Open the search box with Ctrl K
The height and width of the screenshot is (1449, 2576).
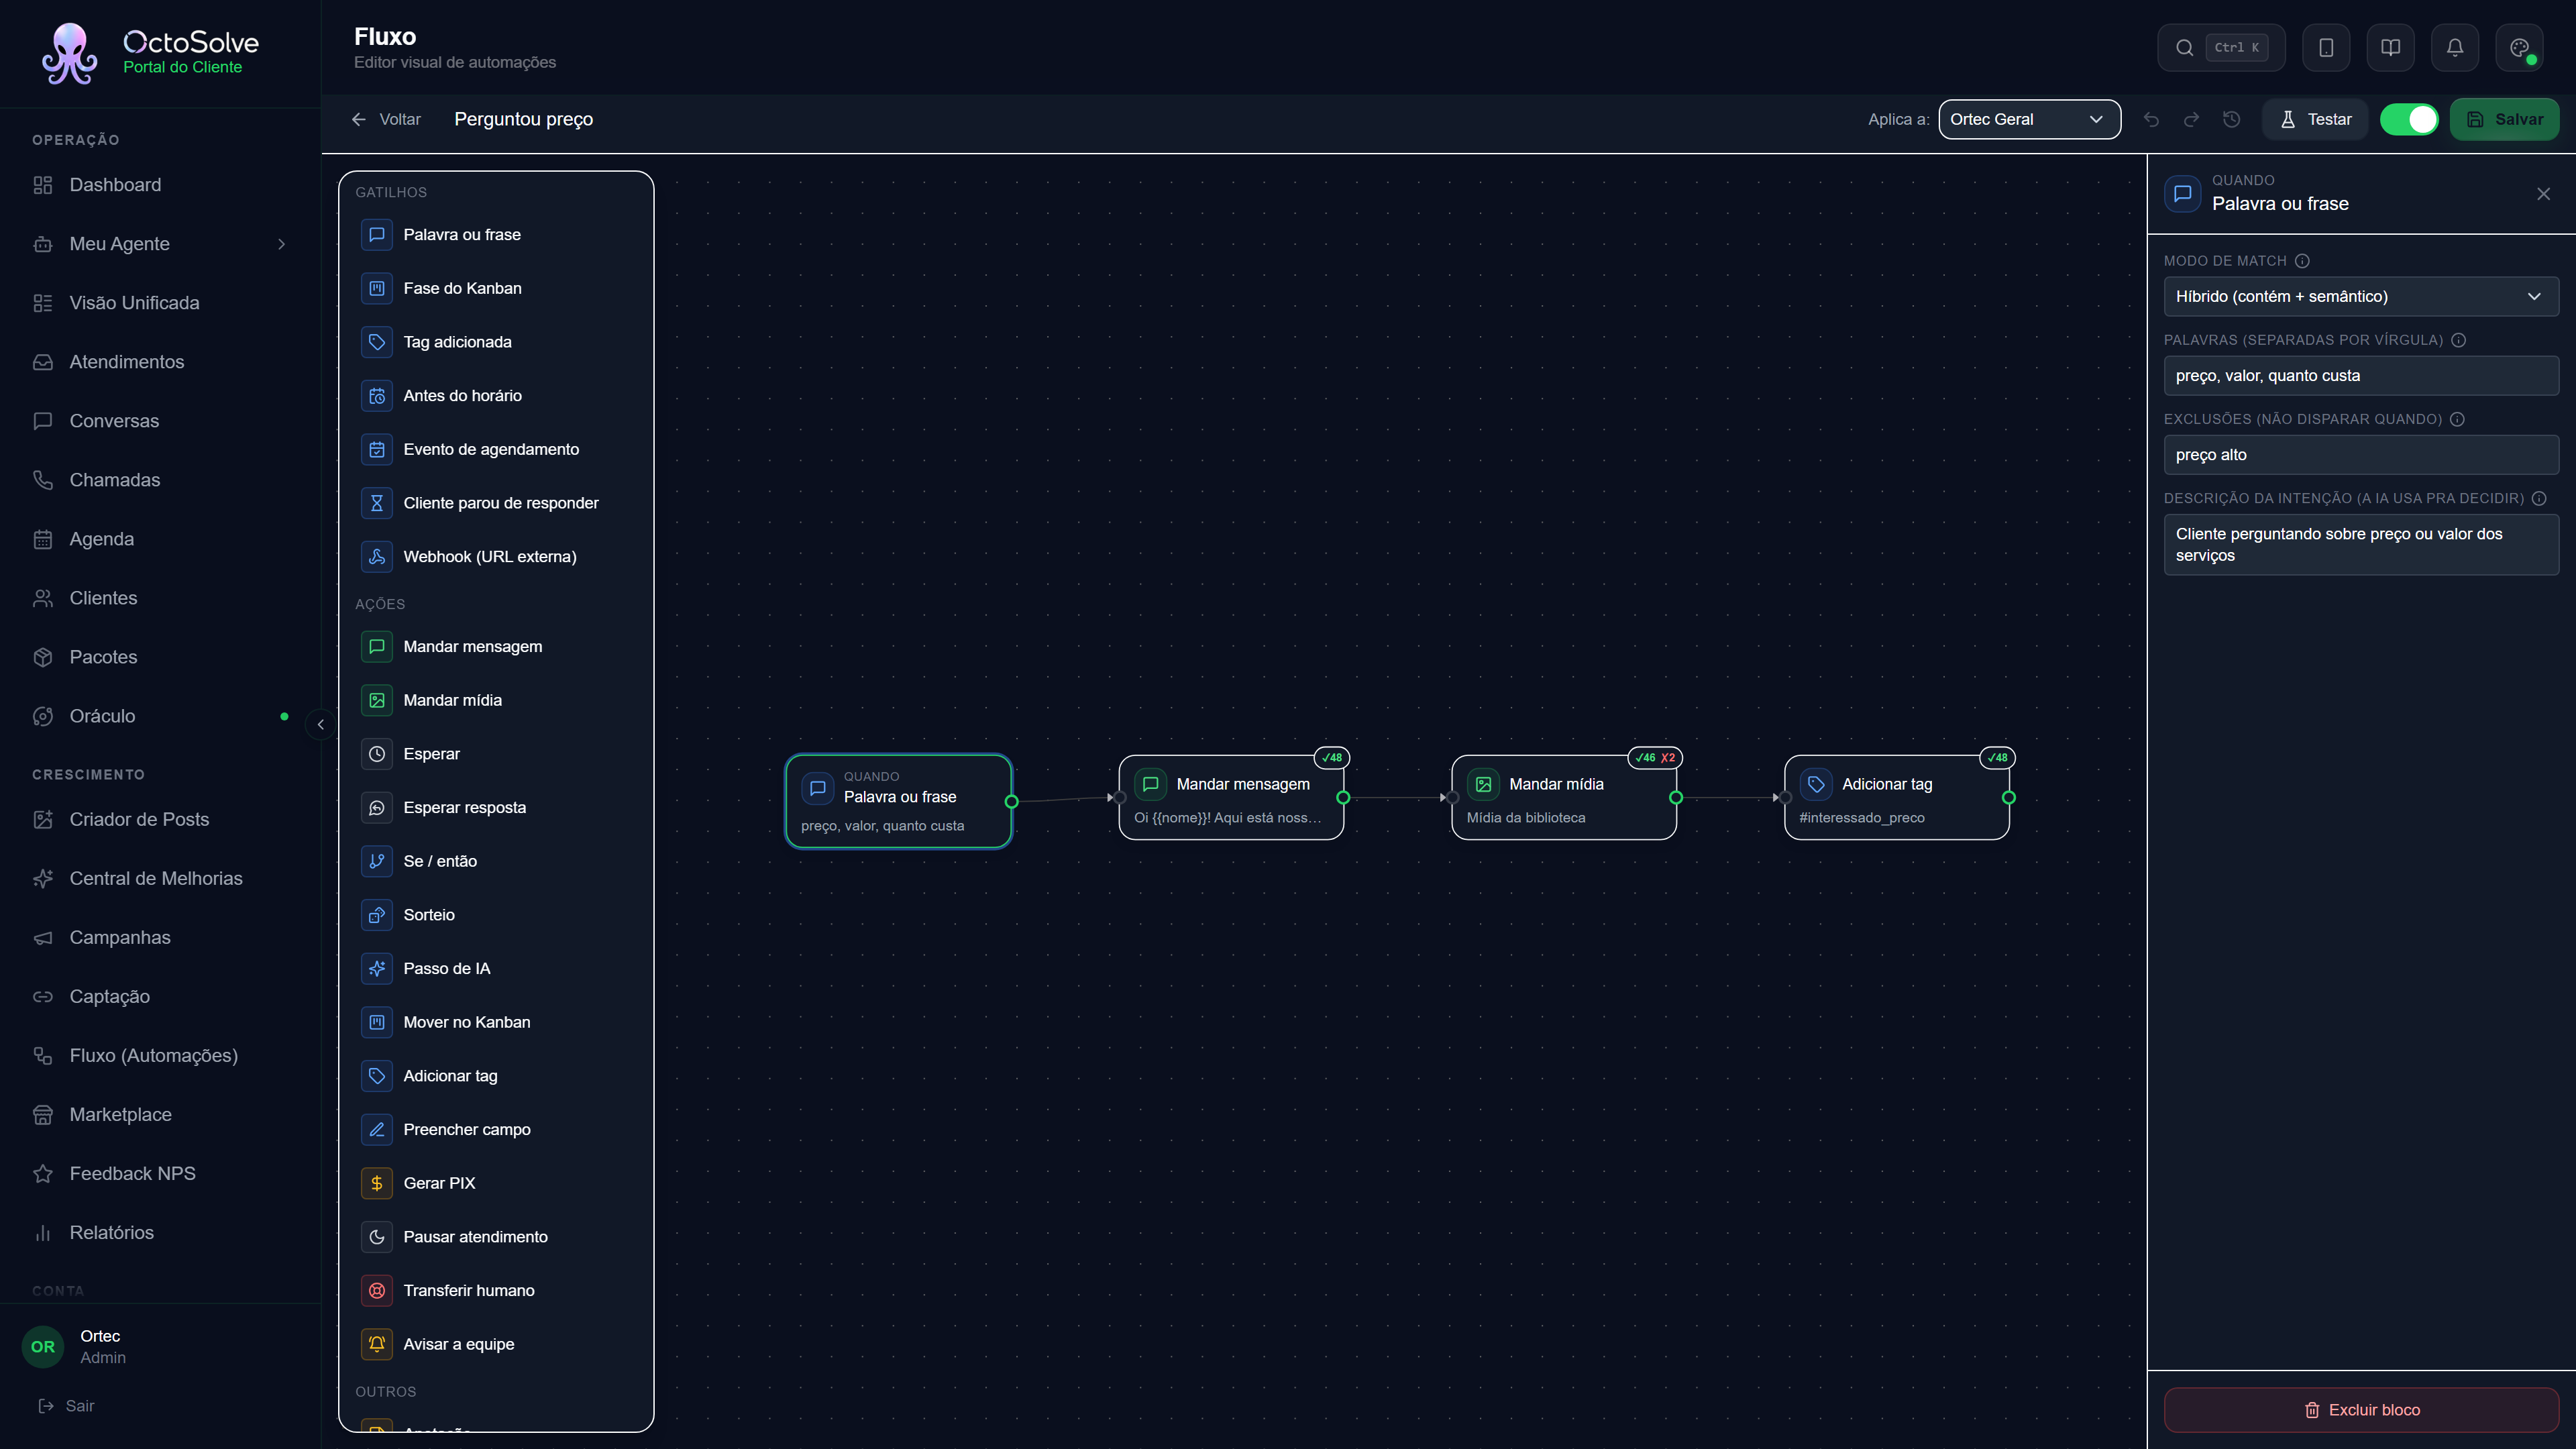click(x=2220, y=48)
